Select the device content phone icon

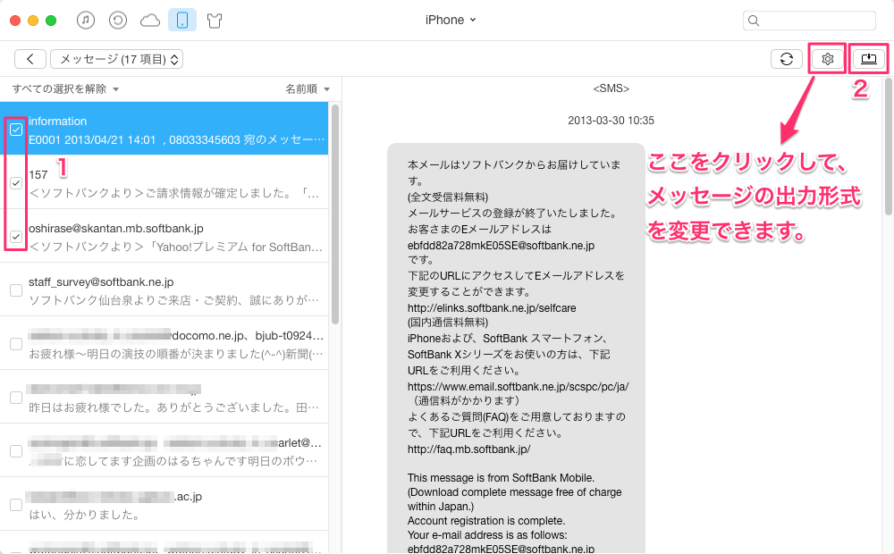[x=182, y=21]
